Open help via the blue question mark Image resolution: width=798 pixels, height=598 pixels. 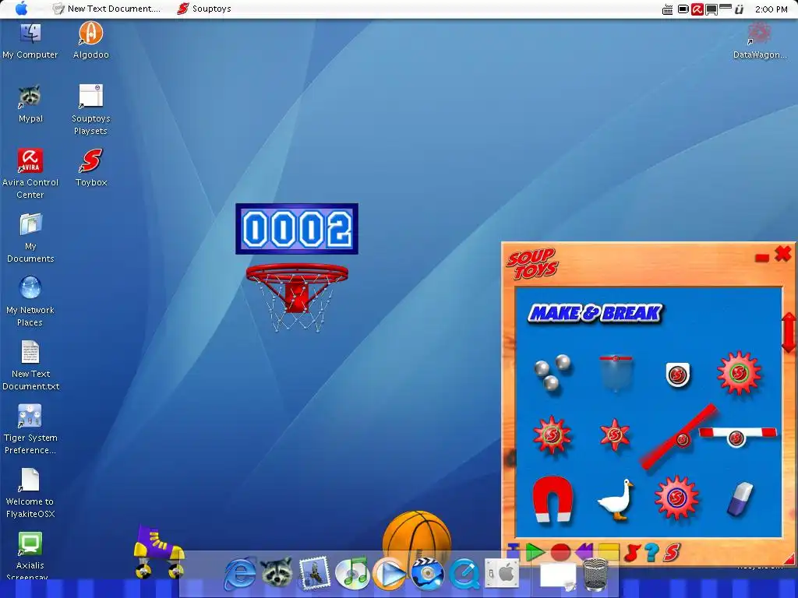651,552
